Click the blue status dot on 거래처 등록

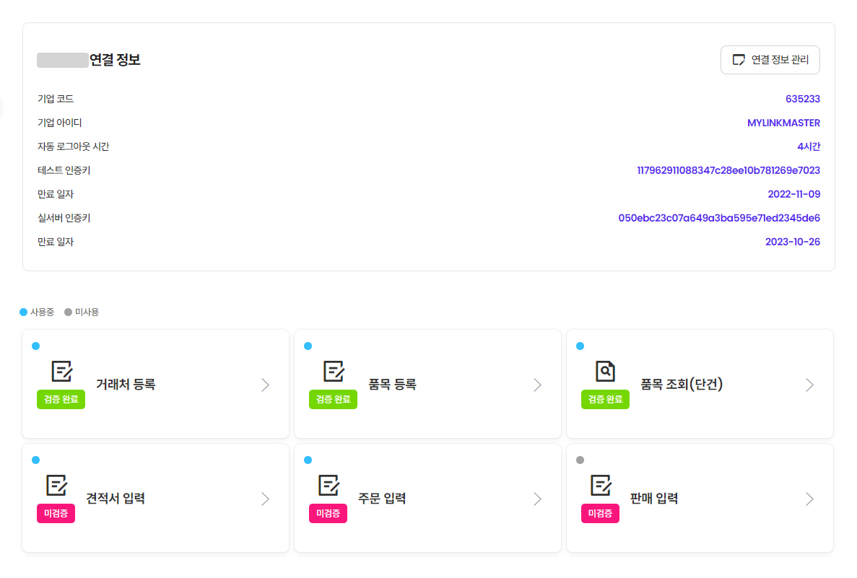(36, 346)
